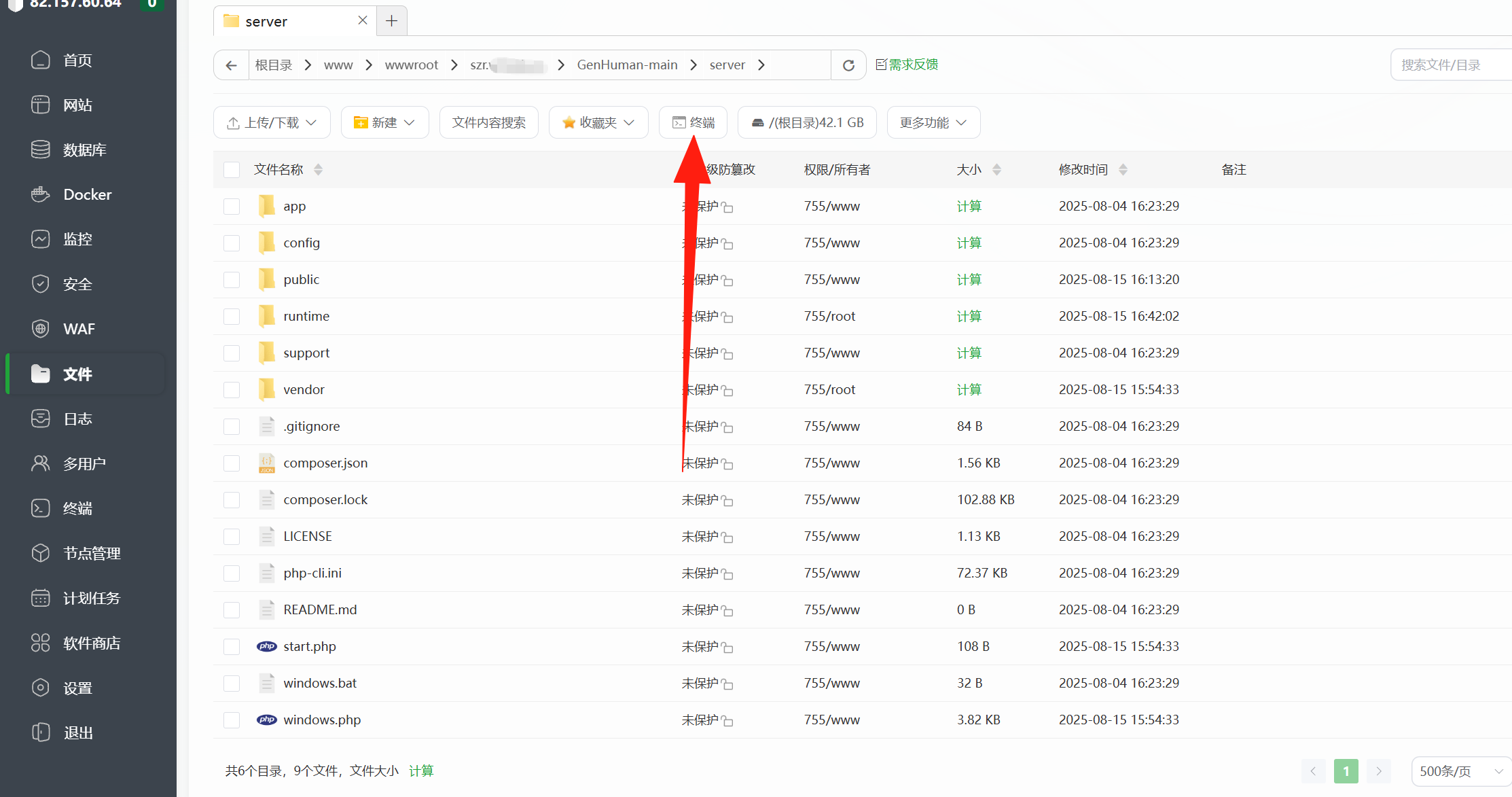
Task: Tick the checkbox for runtime folder
Action: pyautogui.click(x=232, y=316)
